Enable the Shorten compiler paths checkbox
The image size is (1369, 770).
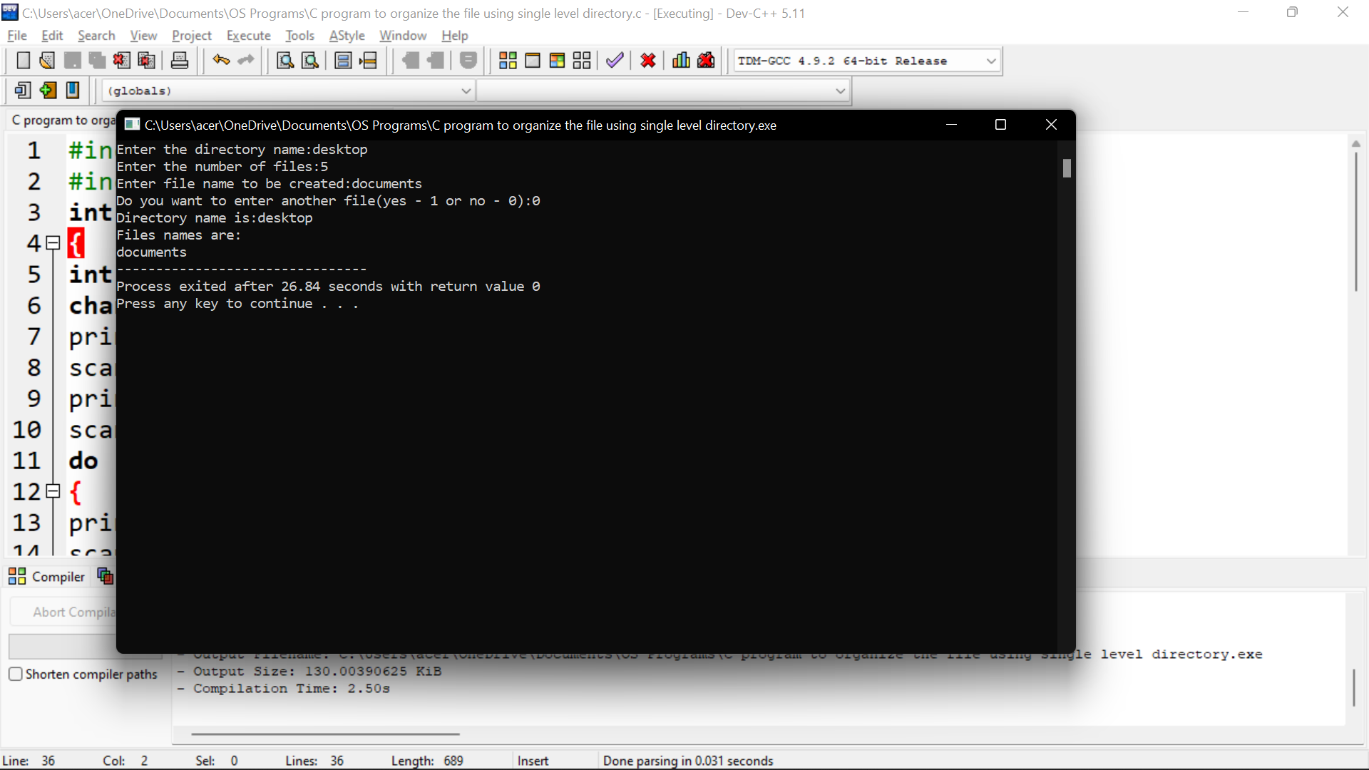click(15, 673)
